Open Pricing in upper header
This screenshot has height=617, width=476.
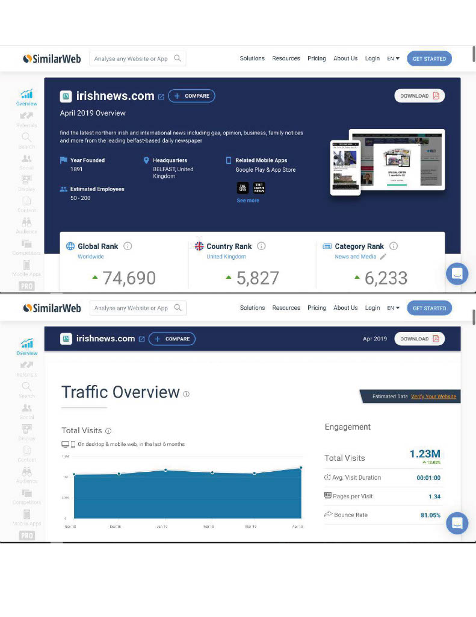click(317, 58)
